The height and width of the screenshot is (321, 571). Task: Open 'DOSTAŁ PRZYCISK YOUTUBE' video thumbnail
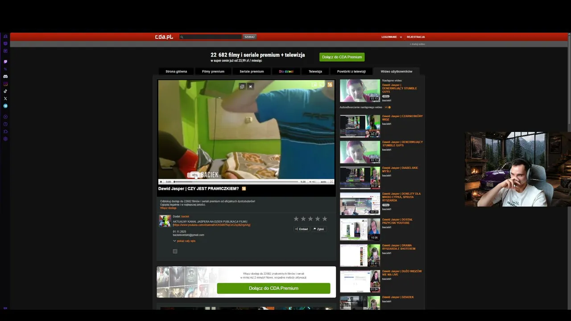360,229
